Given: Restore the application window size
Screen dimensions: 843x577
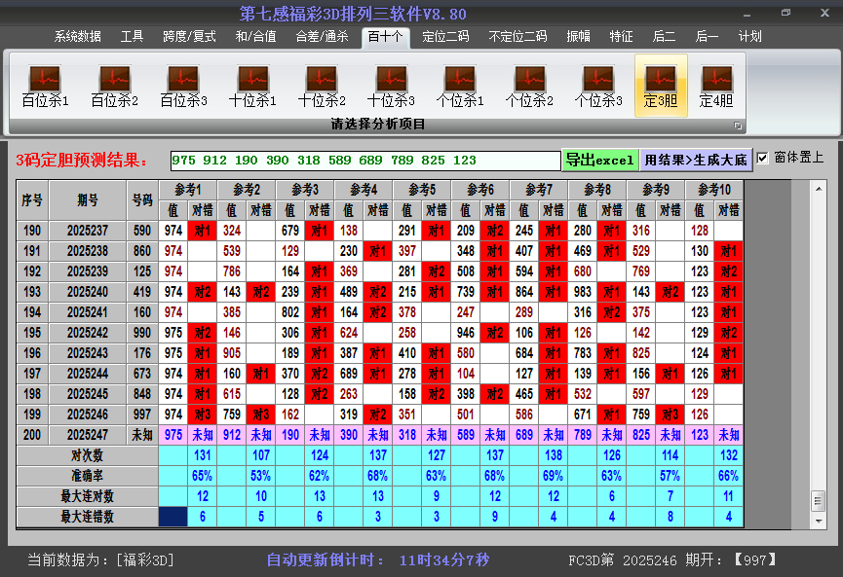Looking at the screenshot, I should coord(786,13).
